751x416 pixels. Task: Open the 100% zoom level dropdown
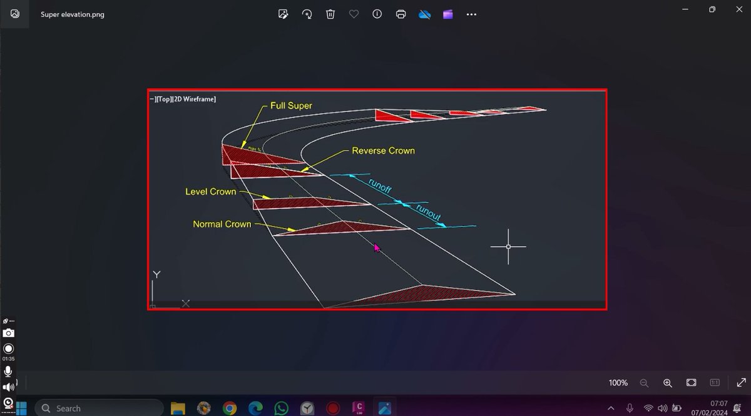618,382
